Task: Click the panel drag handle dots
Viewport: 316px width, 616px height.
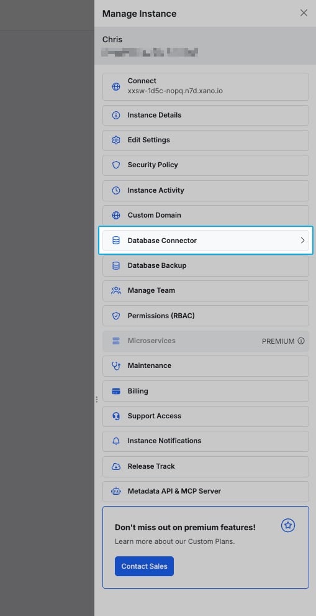Action: click(97, 400)
